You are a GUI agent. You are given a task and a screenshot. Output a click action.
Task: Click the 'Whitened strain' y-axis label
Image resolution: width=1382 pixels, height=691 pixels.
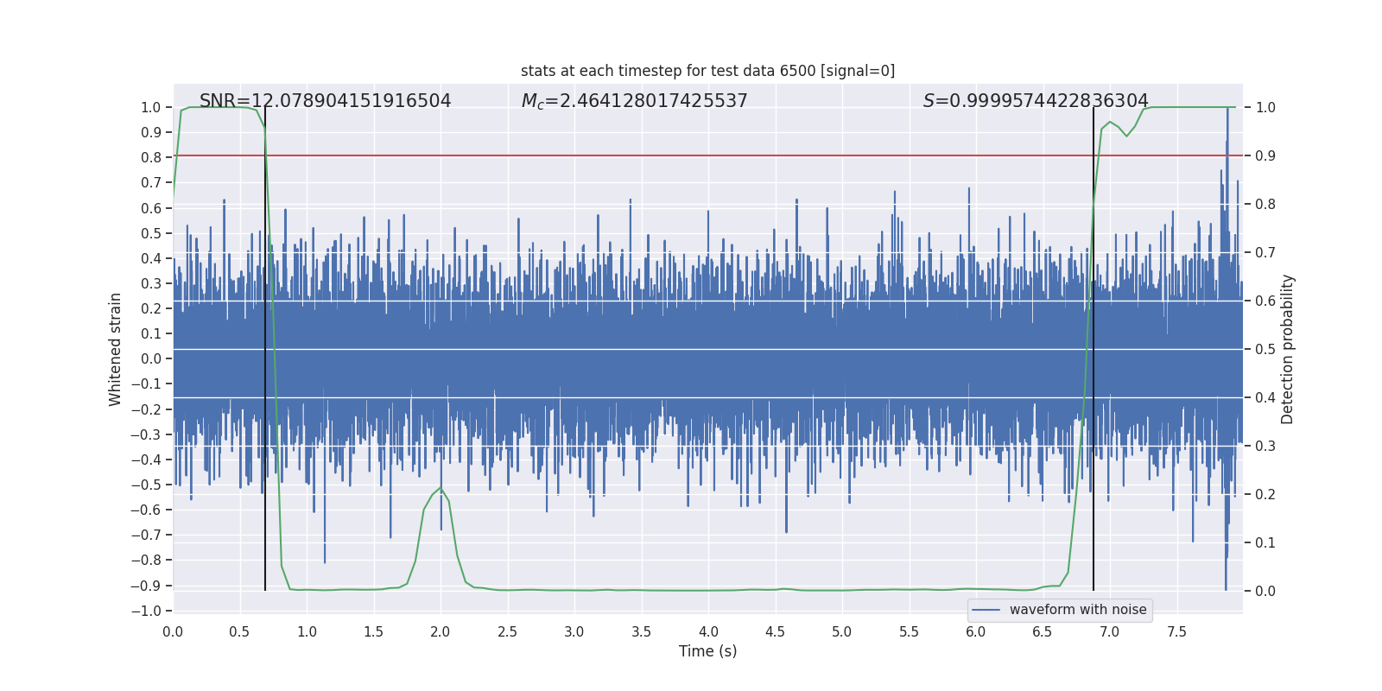115,349
